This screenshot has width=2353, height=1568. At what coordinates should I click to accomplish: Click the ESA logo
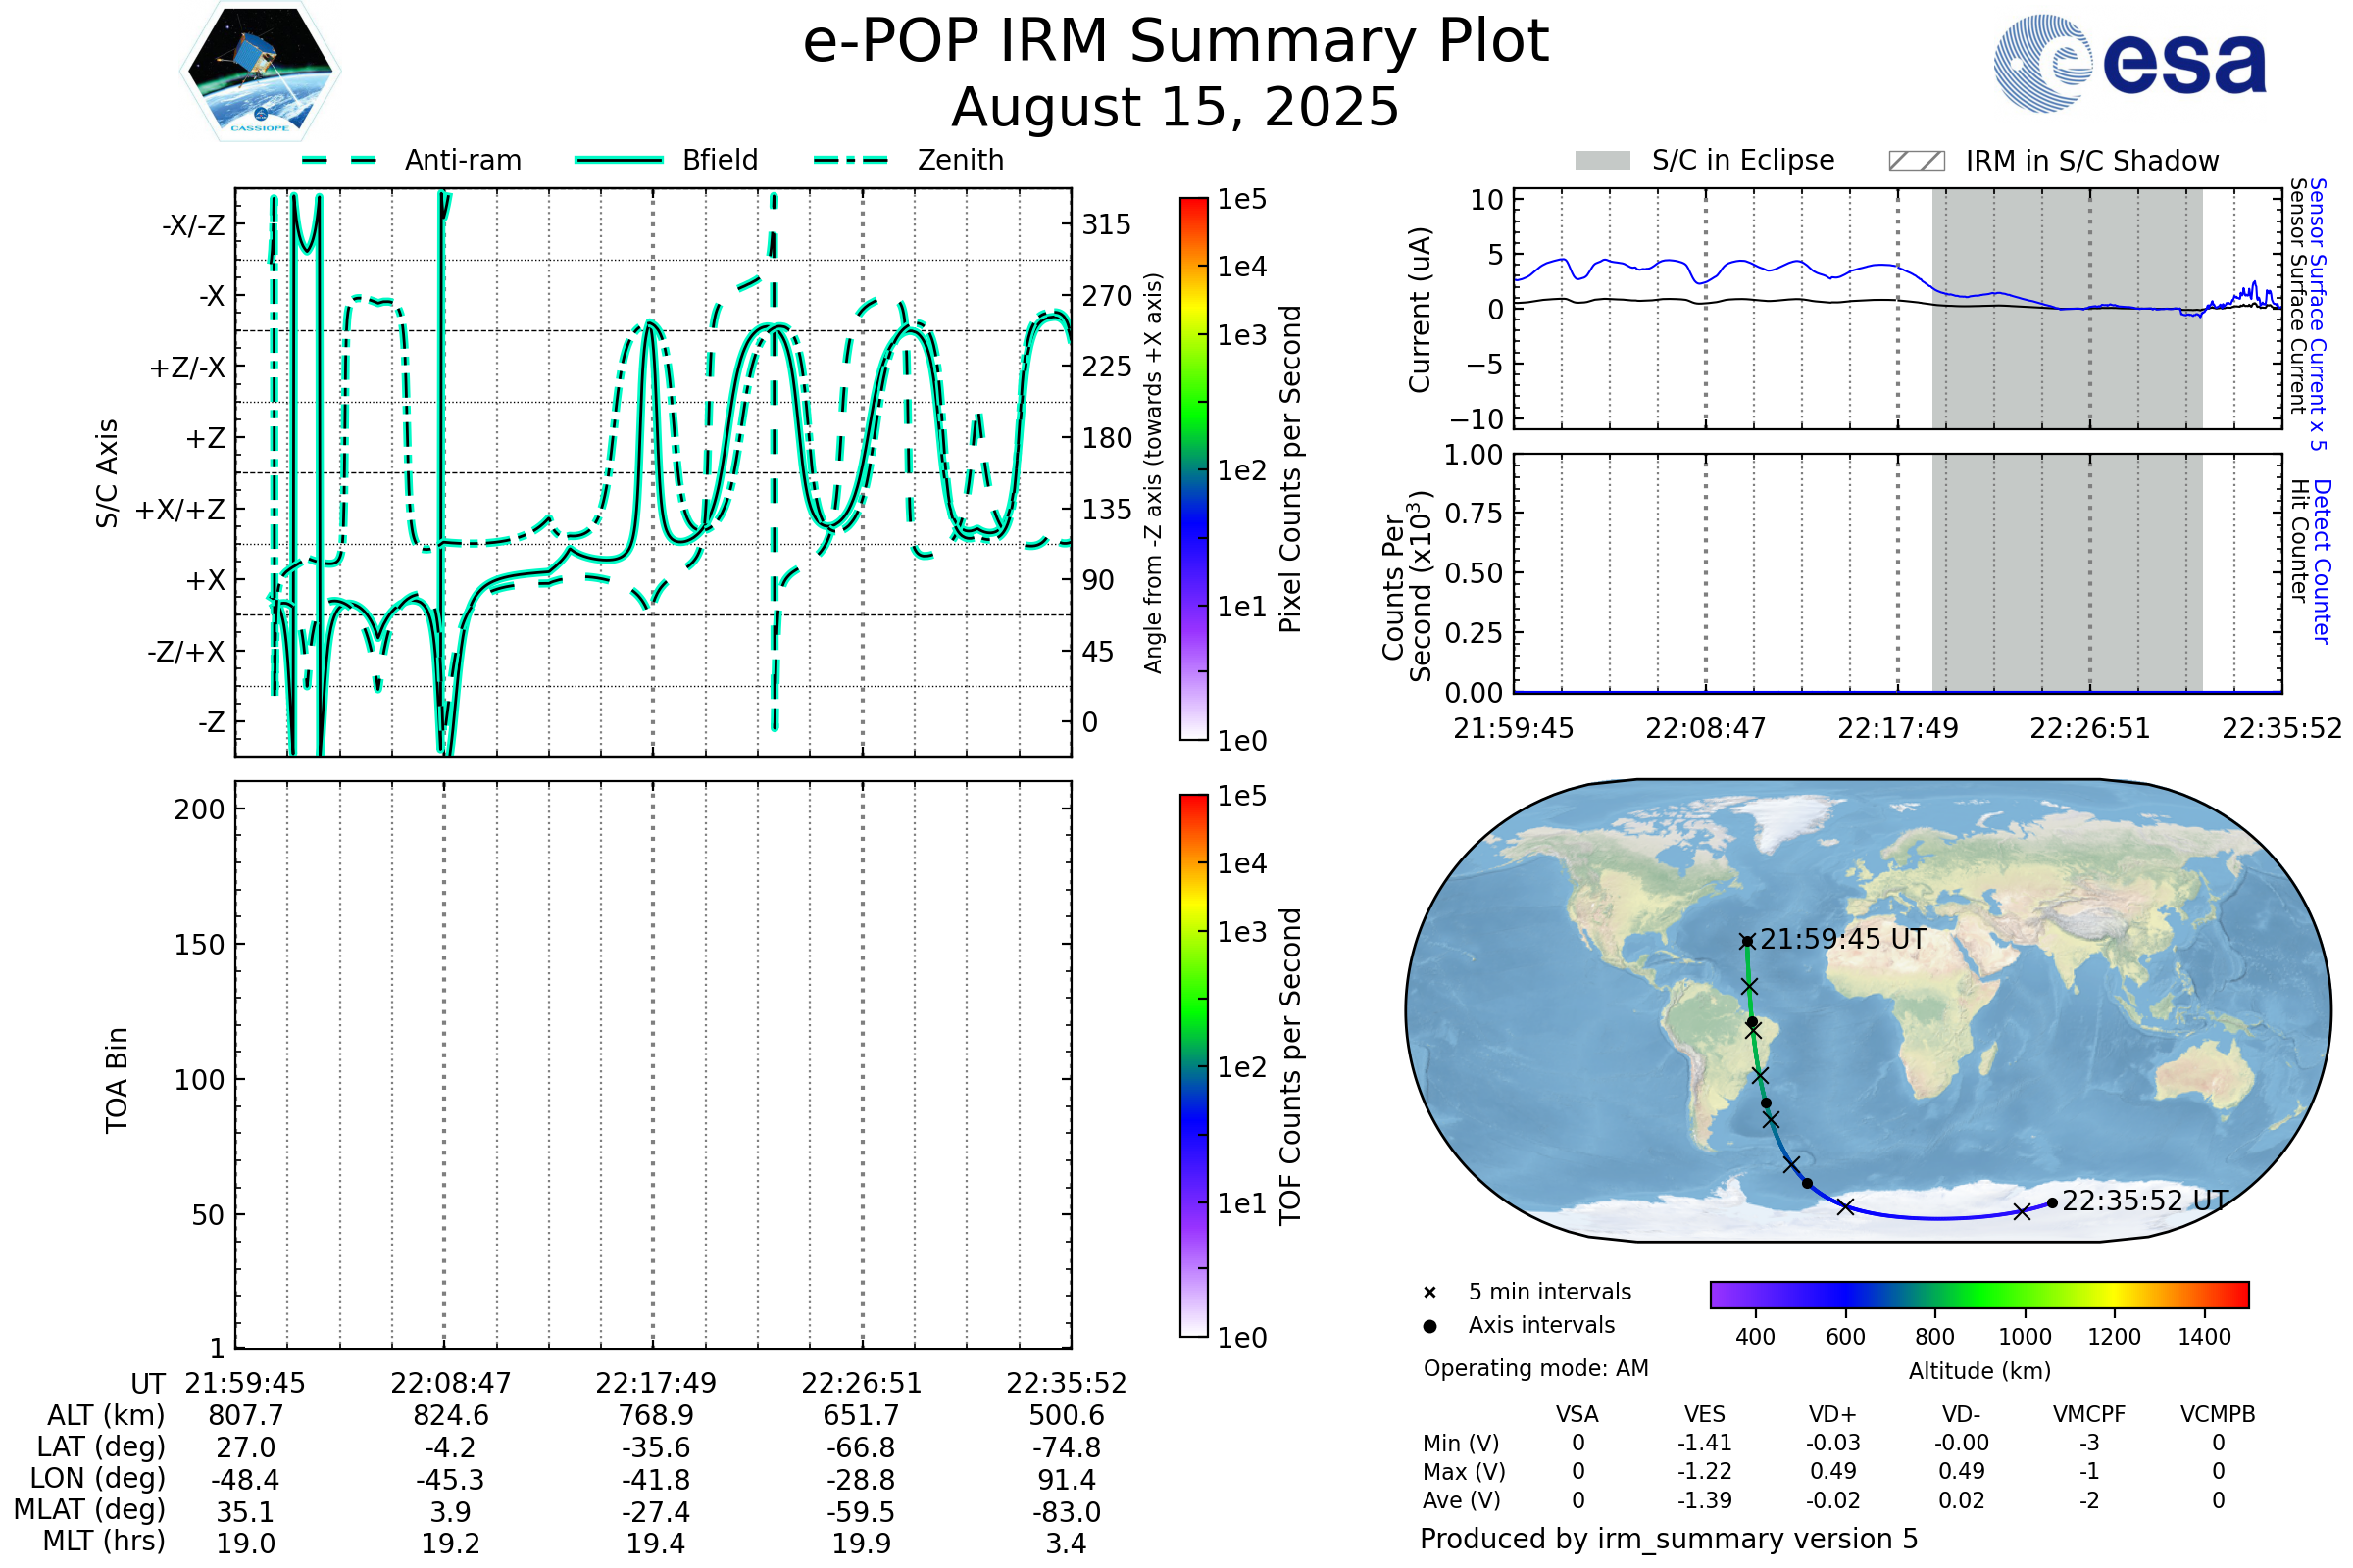click(2128, 64)
